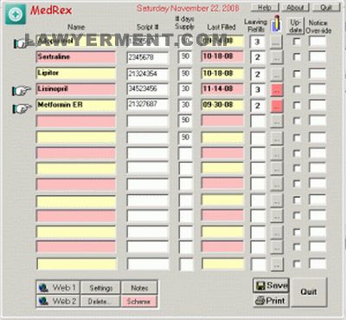
Task: Click the large Quit button at bottom
Action: tap(309, 292)
